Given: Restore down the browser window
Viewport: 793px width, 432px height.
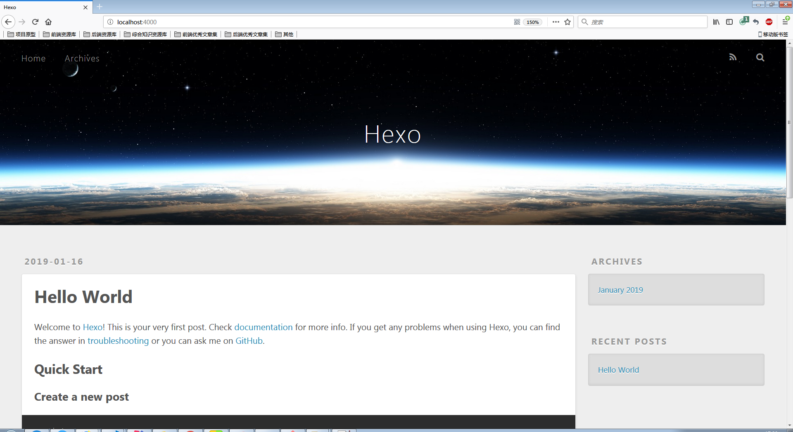Looking at the screenshot, I should (x=772, y=5).
